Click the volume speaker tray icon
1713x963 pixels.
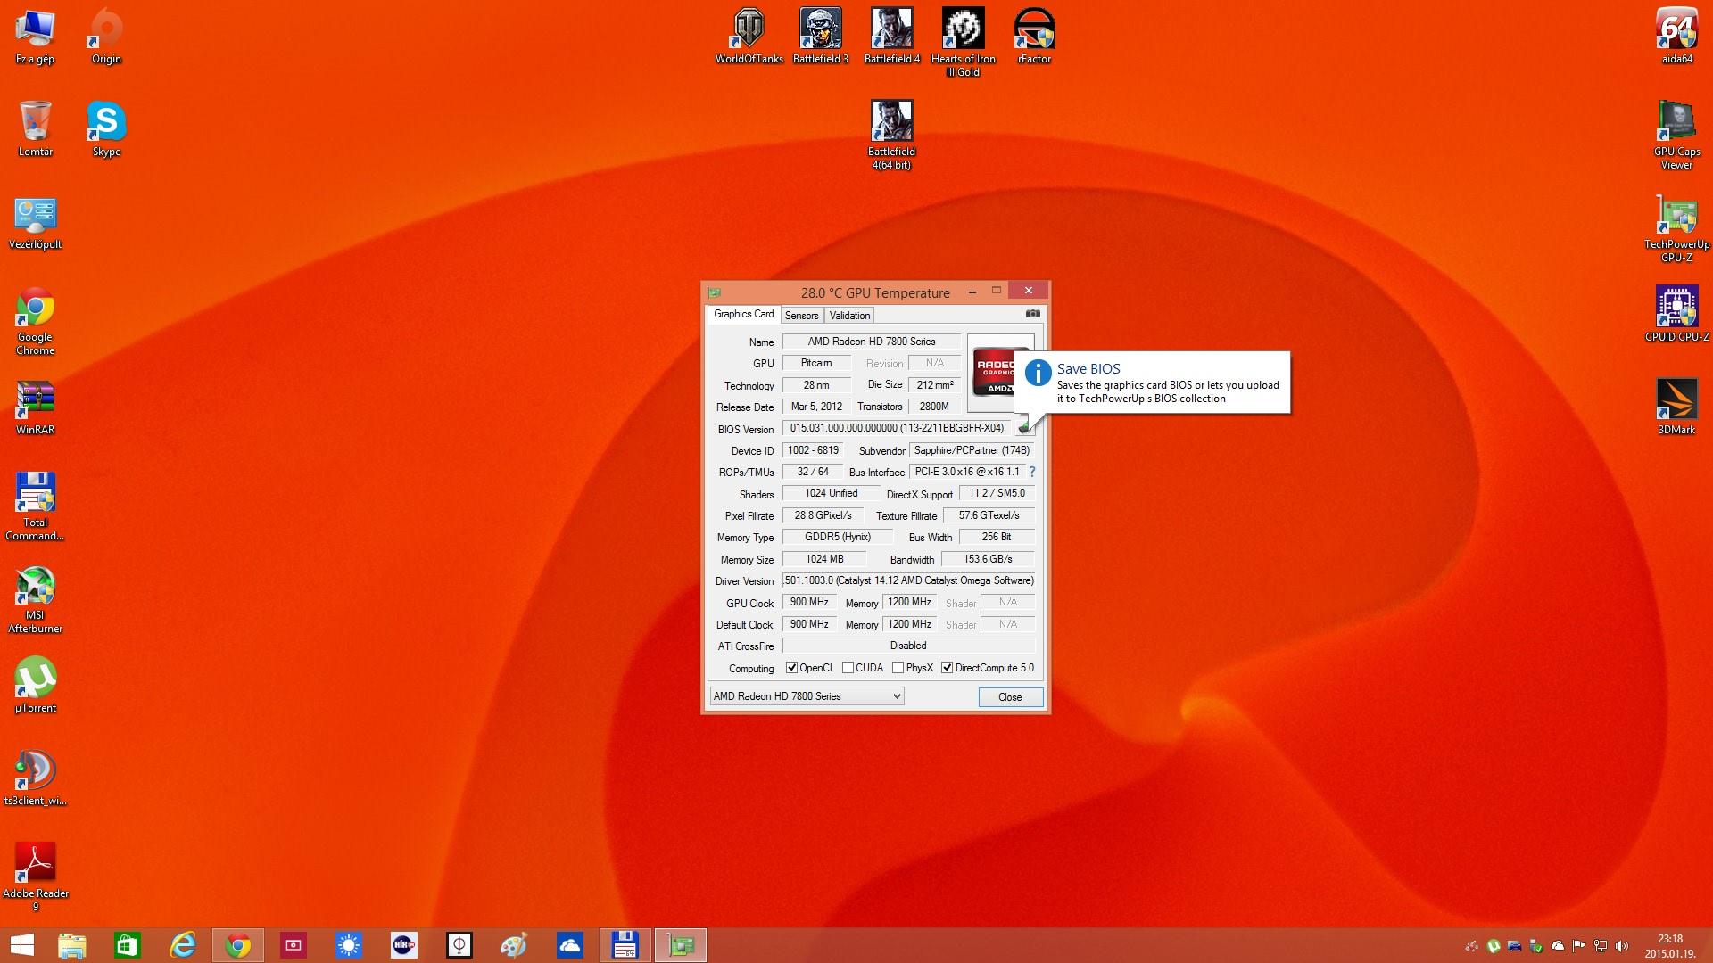pyautogui.click(x=1622, y=946)
